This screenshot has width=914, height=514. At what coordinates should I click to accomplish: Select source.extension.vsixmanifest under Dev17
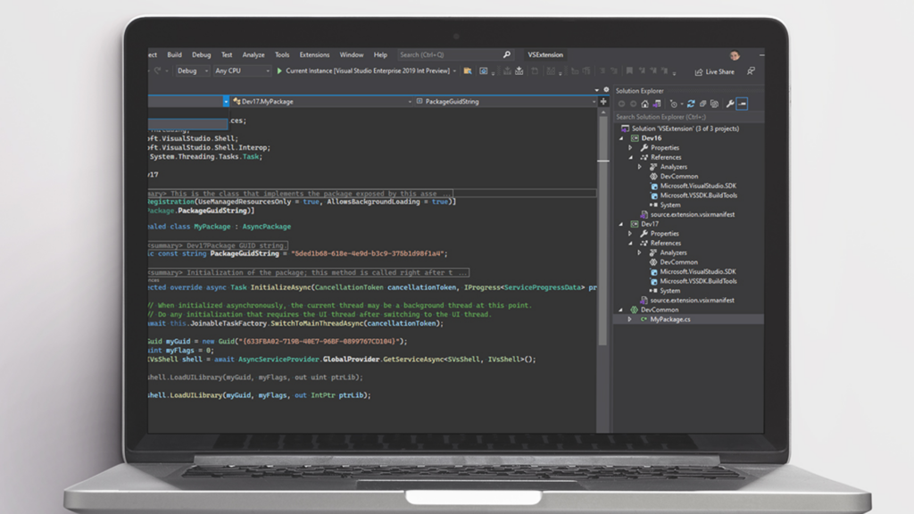point(693,300)
